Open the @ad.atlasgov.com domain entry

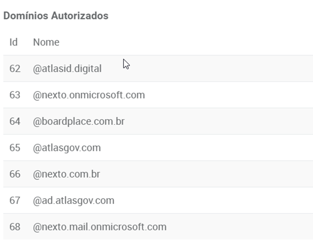tap(73, 201)
